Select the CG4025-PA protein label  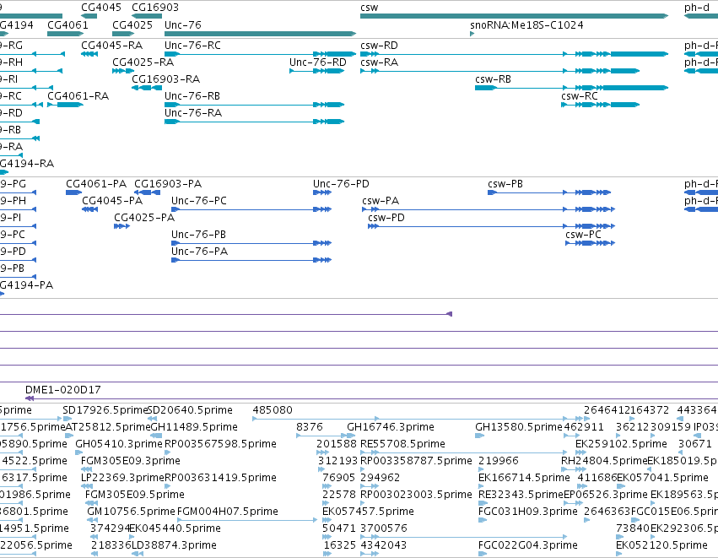pyautogui.click(x=144, y=218)
